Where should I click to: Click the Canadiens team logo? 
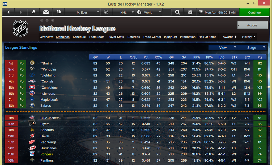(32, 87)
